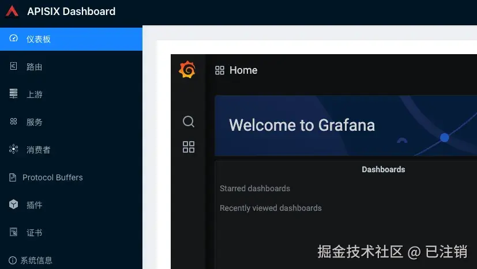Click the Dashboards panel title
Screen dimensions: 477x269
384,169
